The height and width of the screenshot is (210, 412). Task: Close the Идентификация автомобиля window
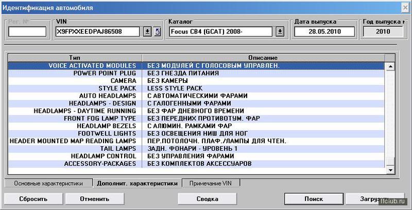[x=405, y=8]
